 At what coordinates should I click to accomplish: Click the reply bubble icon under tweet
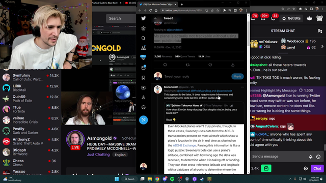click(165, 65)
